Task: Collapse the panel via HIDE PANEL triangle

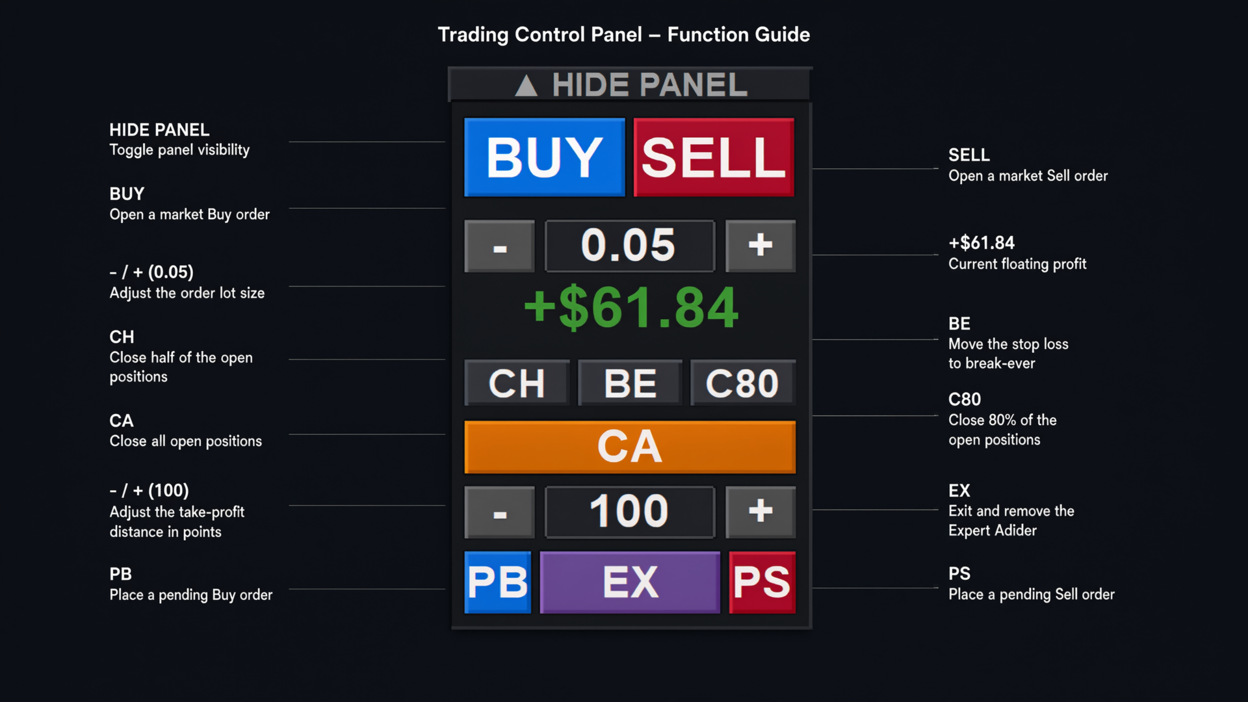Action: [x=526, y=86]
